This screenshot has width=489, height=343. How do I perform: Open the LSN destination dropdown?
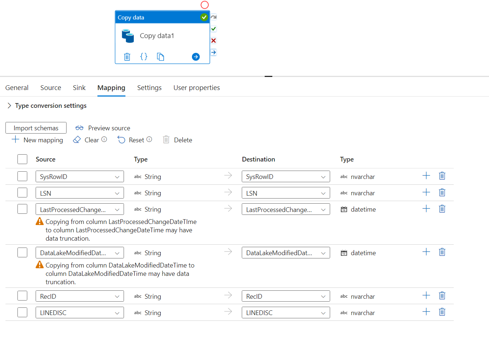click(x=286, y=193)
